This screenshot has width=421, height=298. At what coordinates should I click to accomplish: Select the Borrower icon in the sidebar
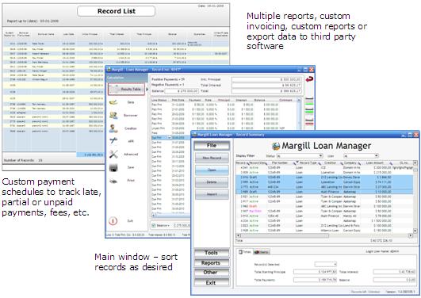click(x=113, y=116)
